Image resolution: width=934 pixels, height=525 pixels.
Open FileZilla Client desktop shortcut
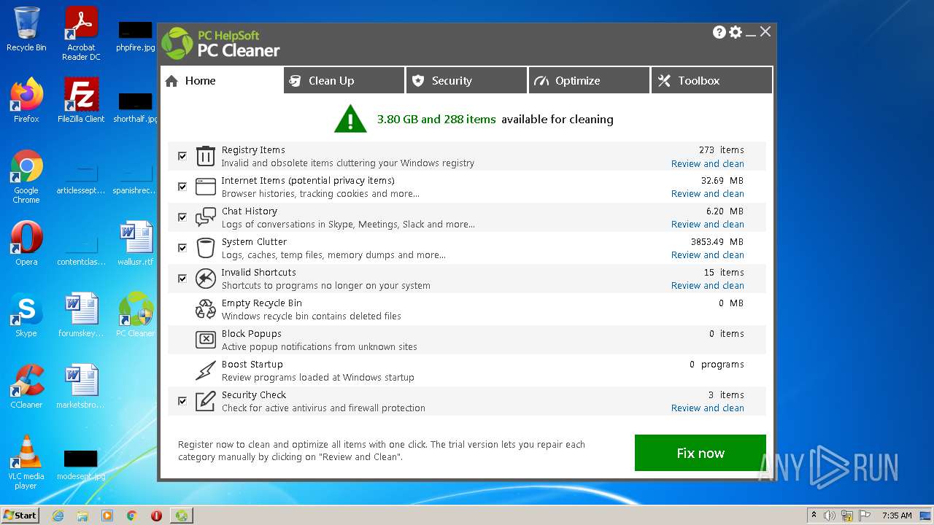pos(81,101)
